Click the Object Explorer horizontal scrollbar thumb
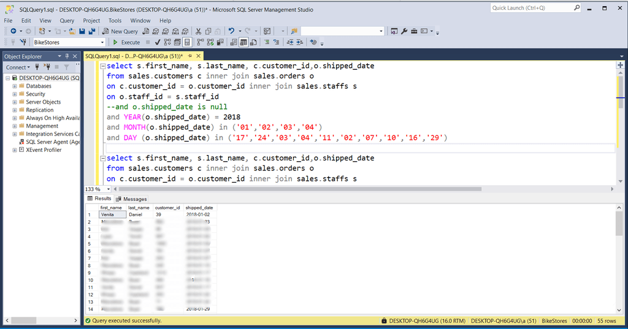The height and width of the screenshot is (329, 628). [x=24, y=320]
